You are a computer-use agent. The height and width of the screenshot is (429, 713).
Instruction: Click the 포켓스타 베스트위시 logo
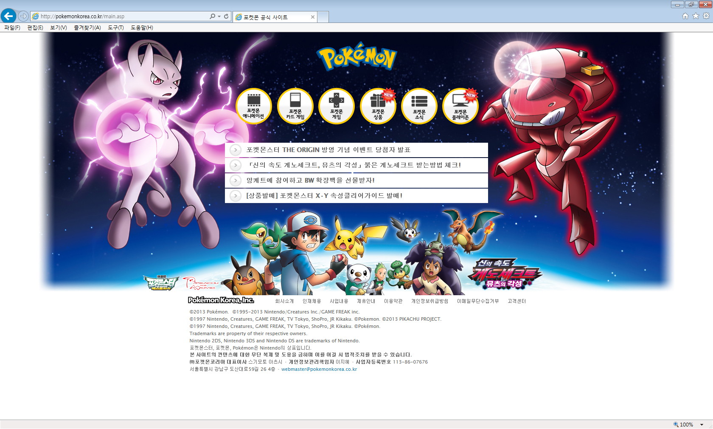161,282
